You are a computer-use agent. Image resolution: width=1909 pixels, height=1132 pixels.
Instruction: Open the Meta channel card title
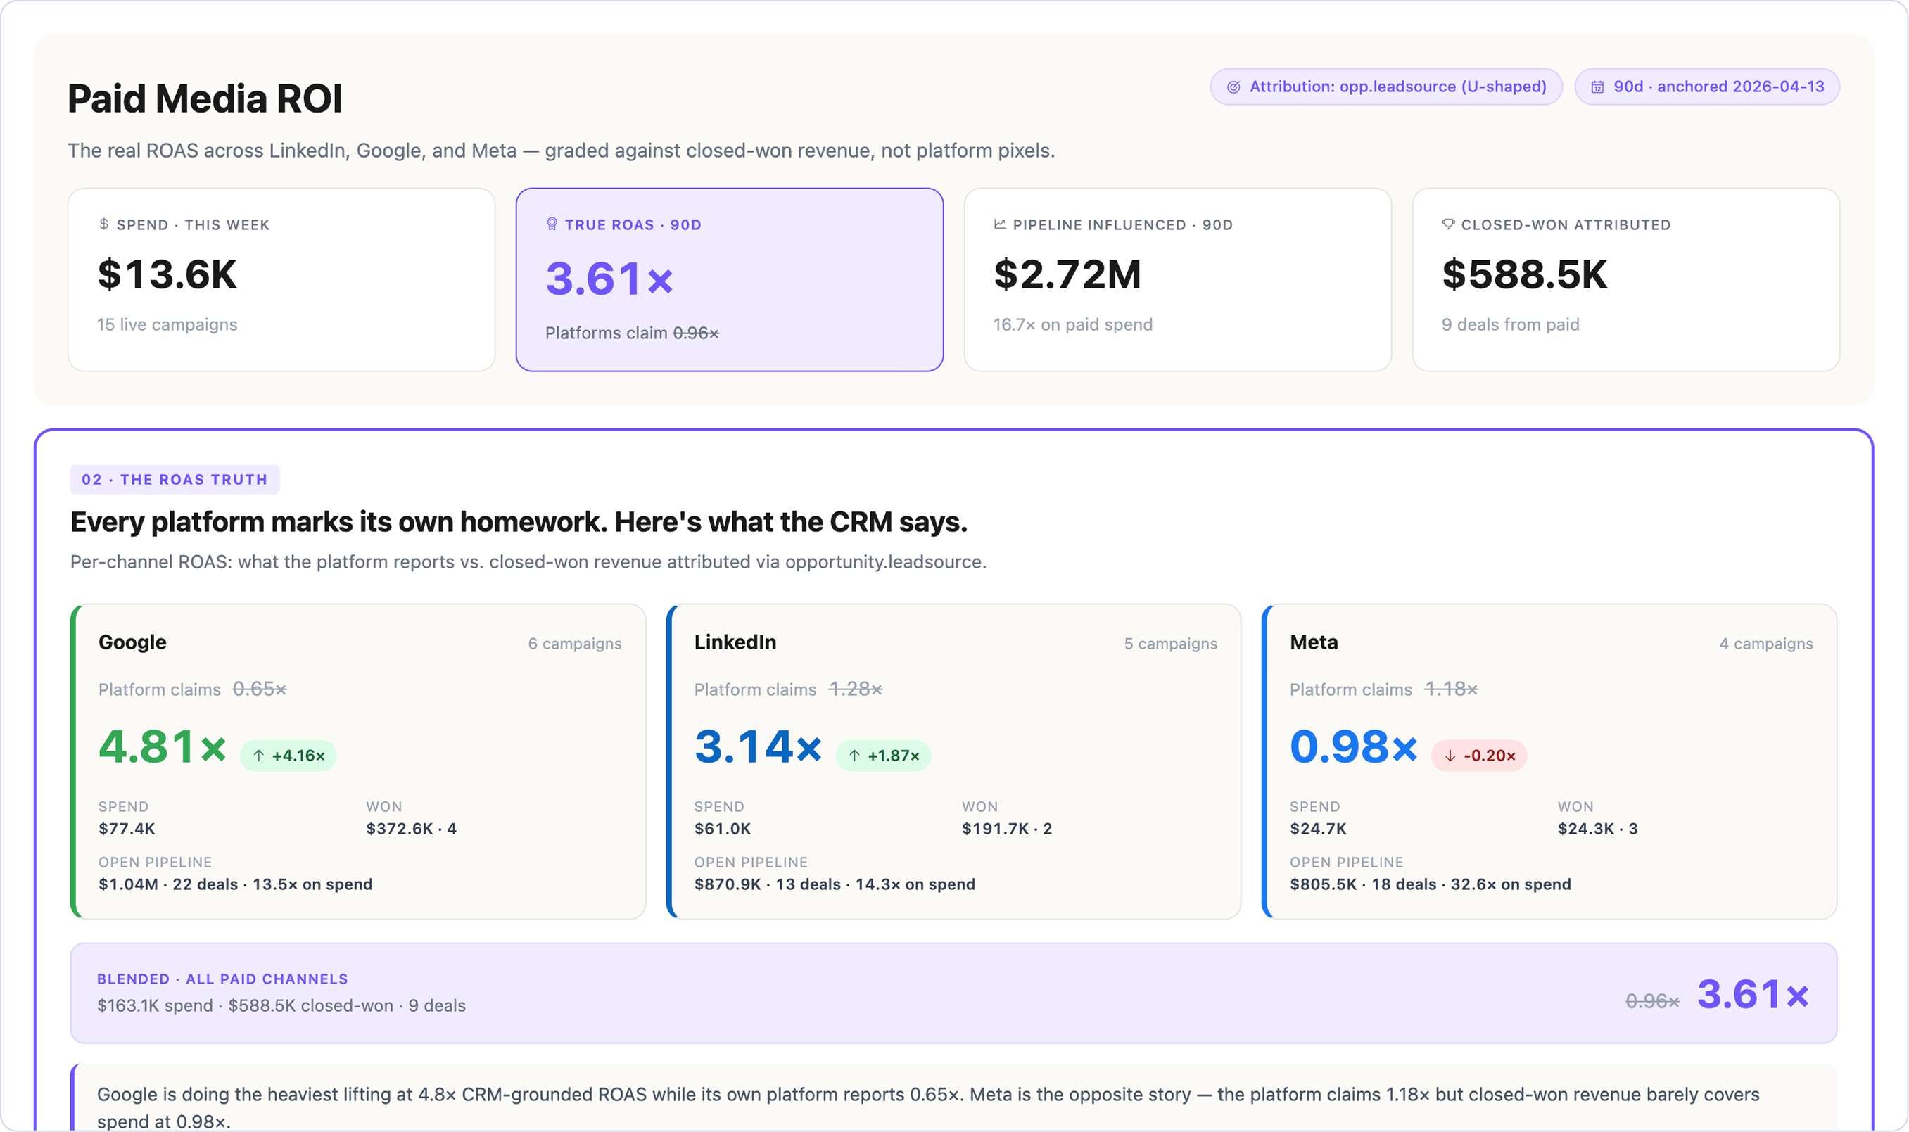[x=1313, y=642]
